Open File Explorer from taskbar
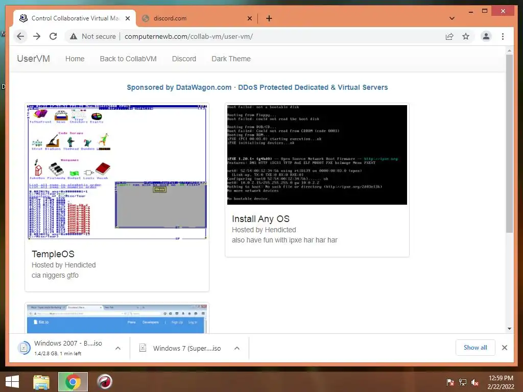Viewport: 523px width, 392px height. coord(41,382)
